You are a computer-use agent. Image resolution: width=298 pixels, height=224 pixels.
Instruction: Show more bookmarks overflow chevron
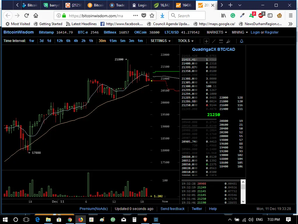290,24
